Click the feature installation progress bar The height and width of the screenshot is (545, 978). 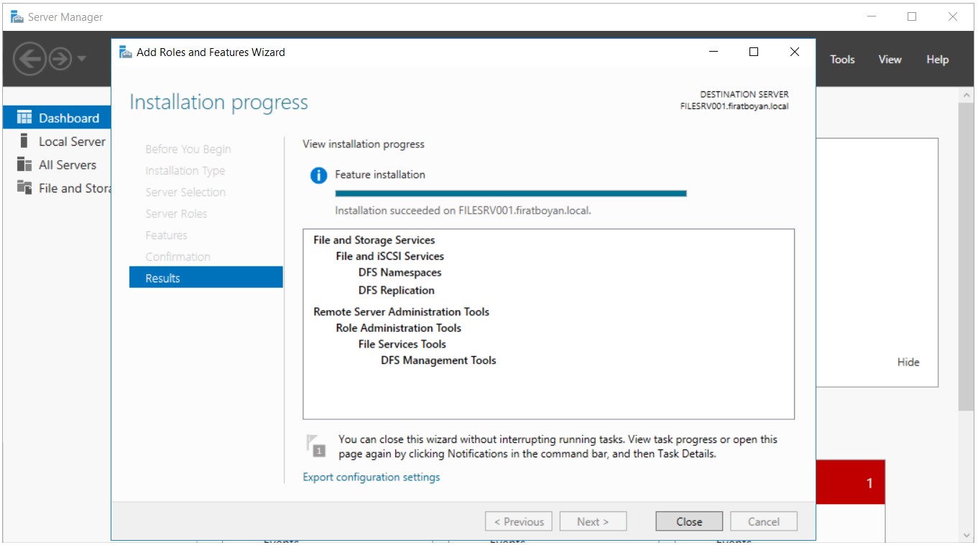tap(511, 193)
